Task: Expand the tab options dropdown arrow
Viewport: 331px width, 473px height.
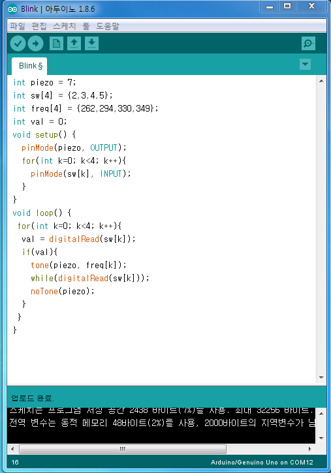Action: click(305, 64)
